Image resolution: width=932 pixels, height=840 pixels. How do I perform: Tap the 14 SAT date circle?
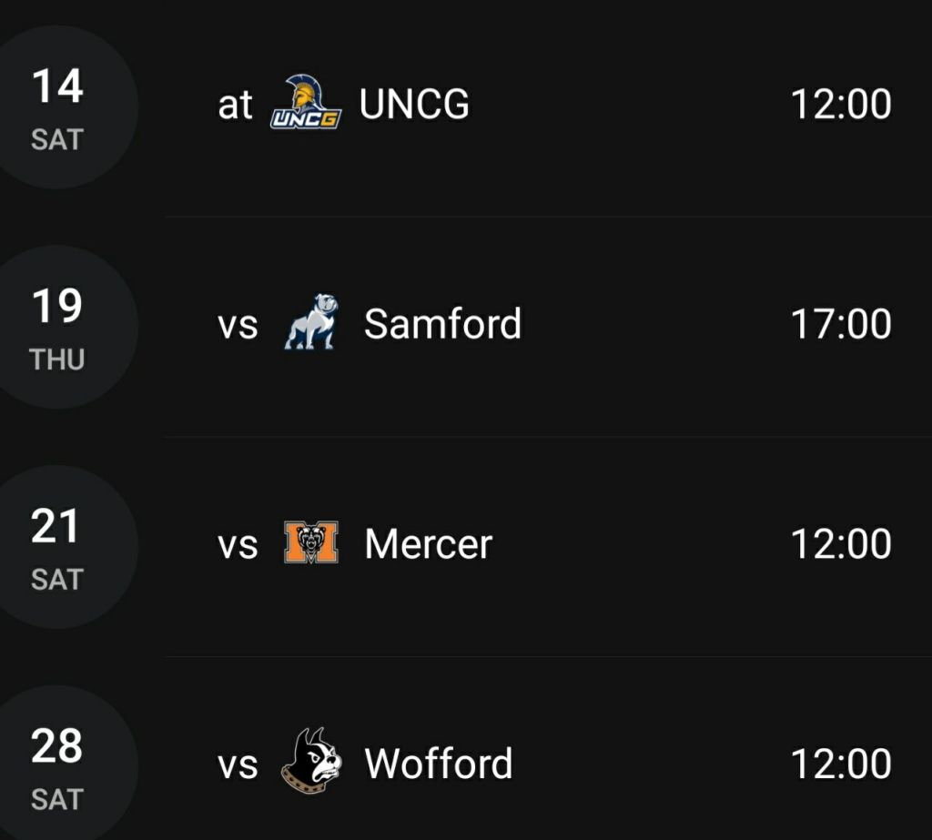58,107
